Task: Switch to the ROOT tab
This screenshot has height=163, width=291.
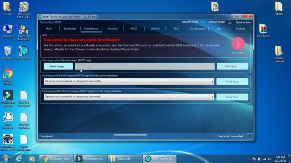Action: click(134, 29)
